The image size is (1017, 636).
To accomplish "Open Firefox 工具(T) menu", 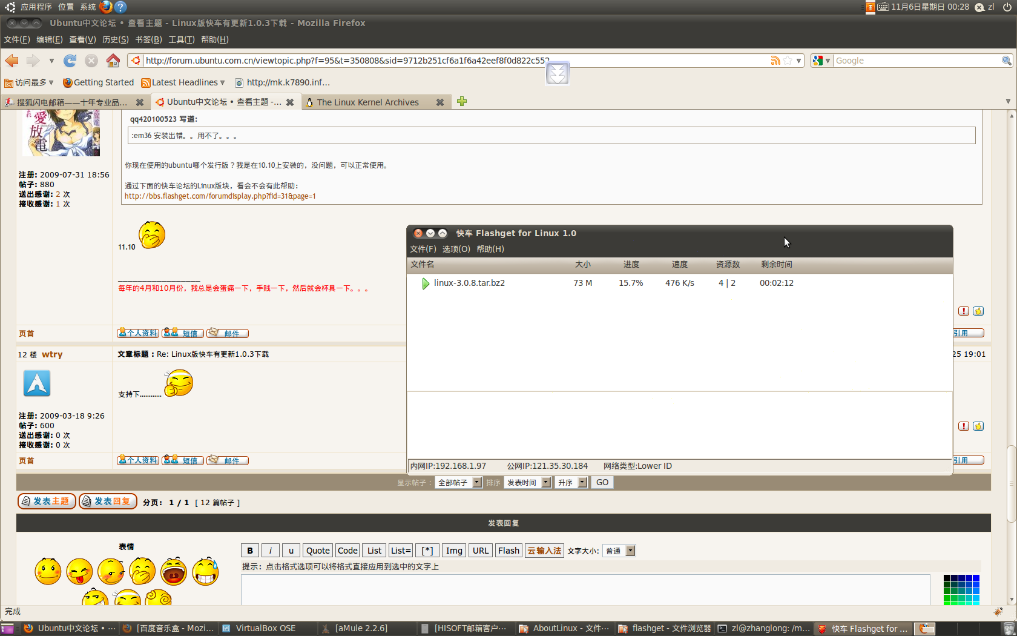I will click(x=181, y=39).
